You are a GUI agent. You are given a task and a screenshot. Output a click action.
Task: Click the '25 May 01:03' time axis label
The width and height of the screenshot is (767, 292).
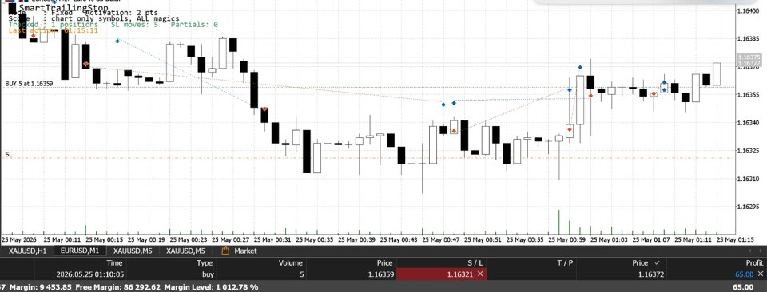tap(609, 240)
